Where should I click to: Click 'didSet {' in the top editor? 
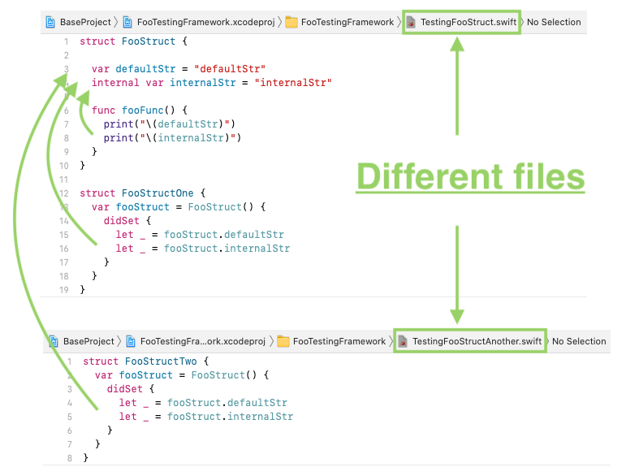coord(127,221)
